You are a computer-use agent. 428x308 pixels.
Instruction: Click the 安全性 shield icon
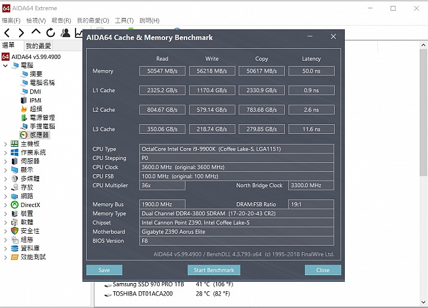coord(14,231)
